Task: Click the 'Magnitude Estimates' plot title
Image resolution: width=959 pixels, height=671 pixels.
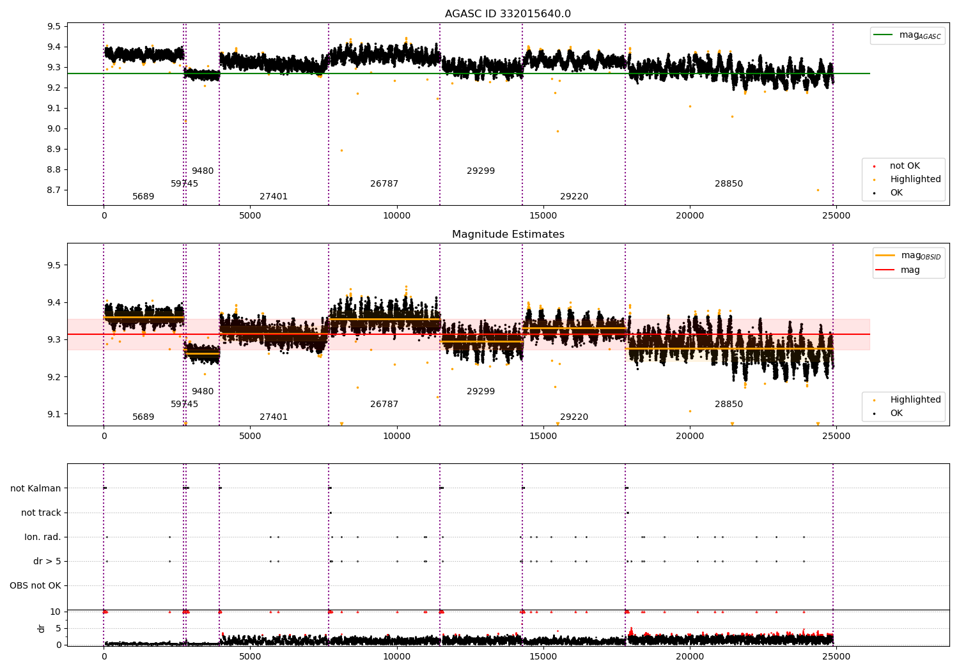Action: point(508,235)
